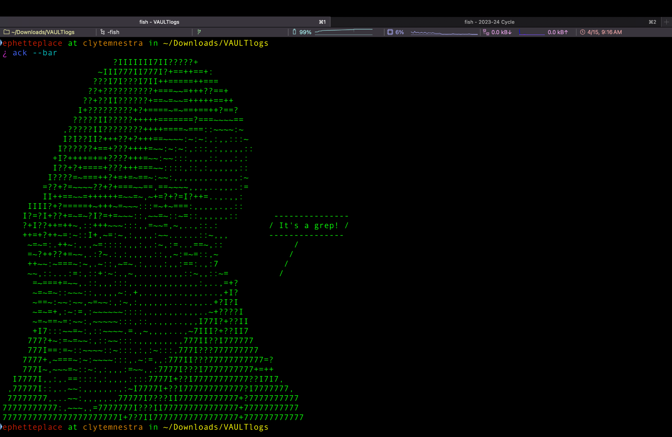
Task: Click the bottom prompt line in terminal
Action: click(x=135, y=427)
